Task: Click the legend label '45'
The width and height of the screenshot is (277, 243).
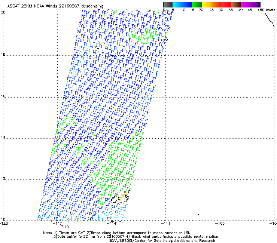Action: tap(250, 10)
